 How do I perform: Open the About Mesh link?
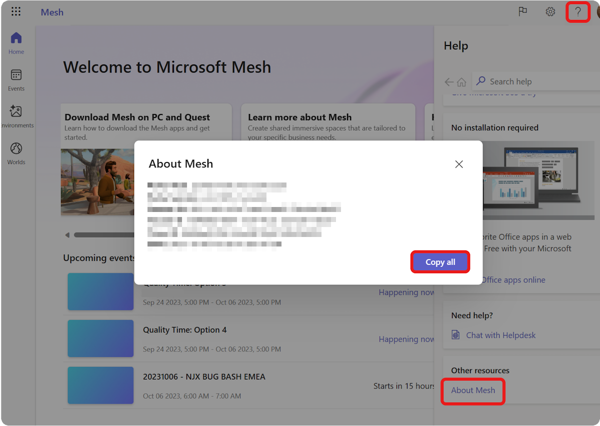(x=472, y=390)
